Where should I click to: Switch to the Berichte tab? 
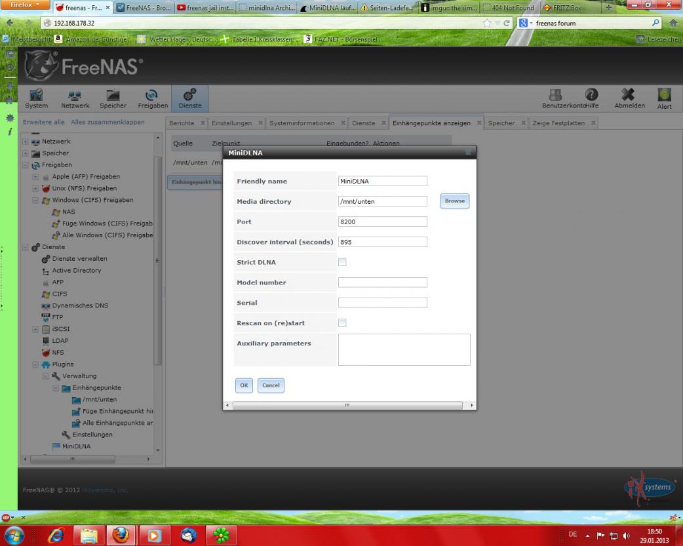[x=182, y=123]
